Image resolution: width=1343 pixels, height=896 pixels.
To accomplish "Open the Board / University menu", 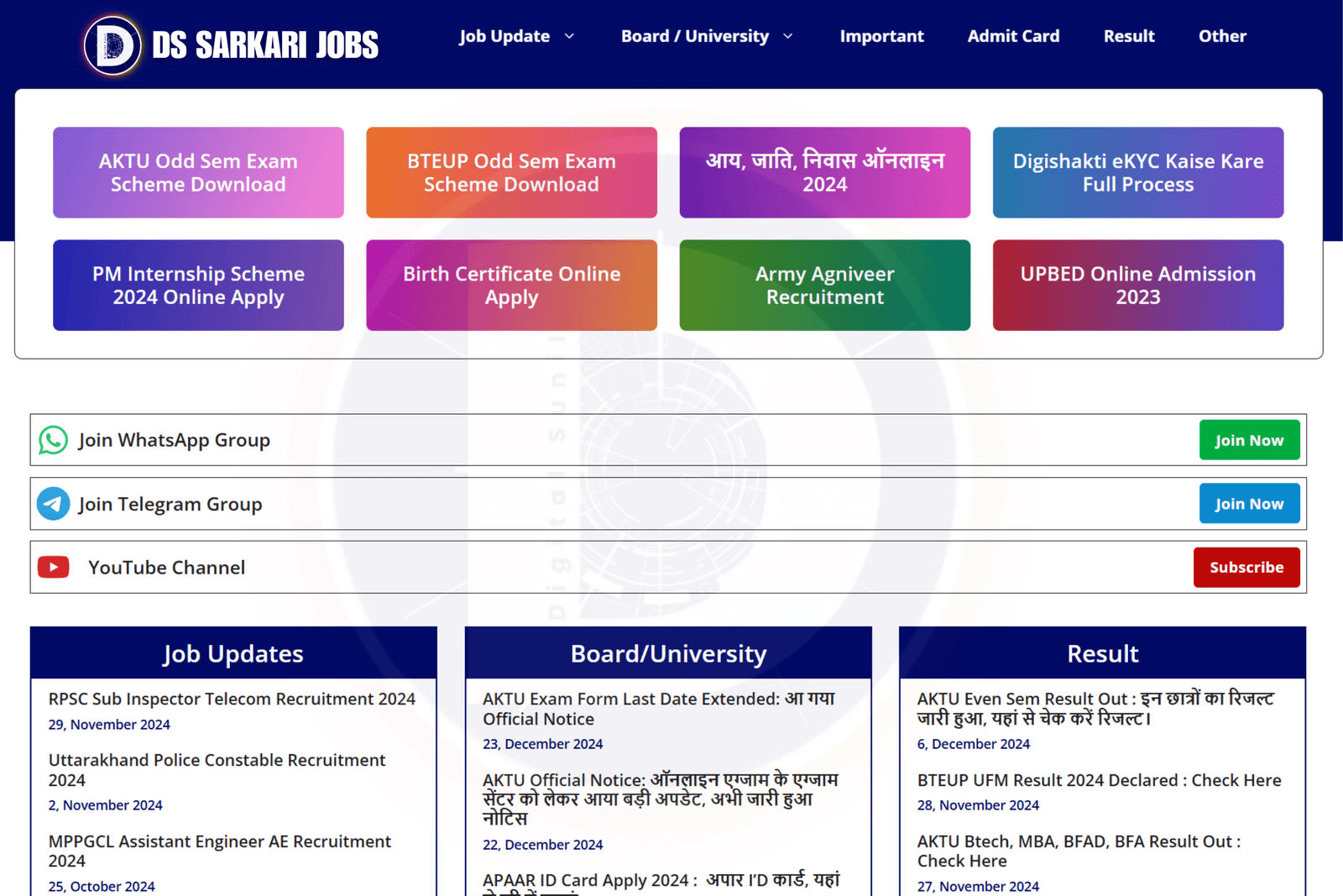I will click(695, 36).
